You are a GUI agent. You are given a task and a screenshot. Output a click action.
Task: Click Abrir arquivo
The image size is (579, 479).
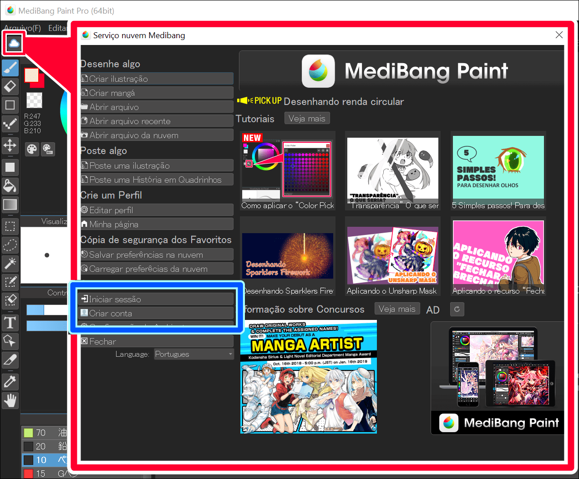tap(157, 107)
